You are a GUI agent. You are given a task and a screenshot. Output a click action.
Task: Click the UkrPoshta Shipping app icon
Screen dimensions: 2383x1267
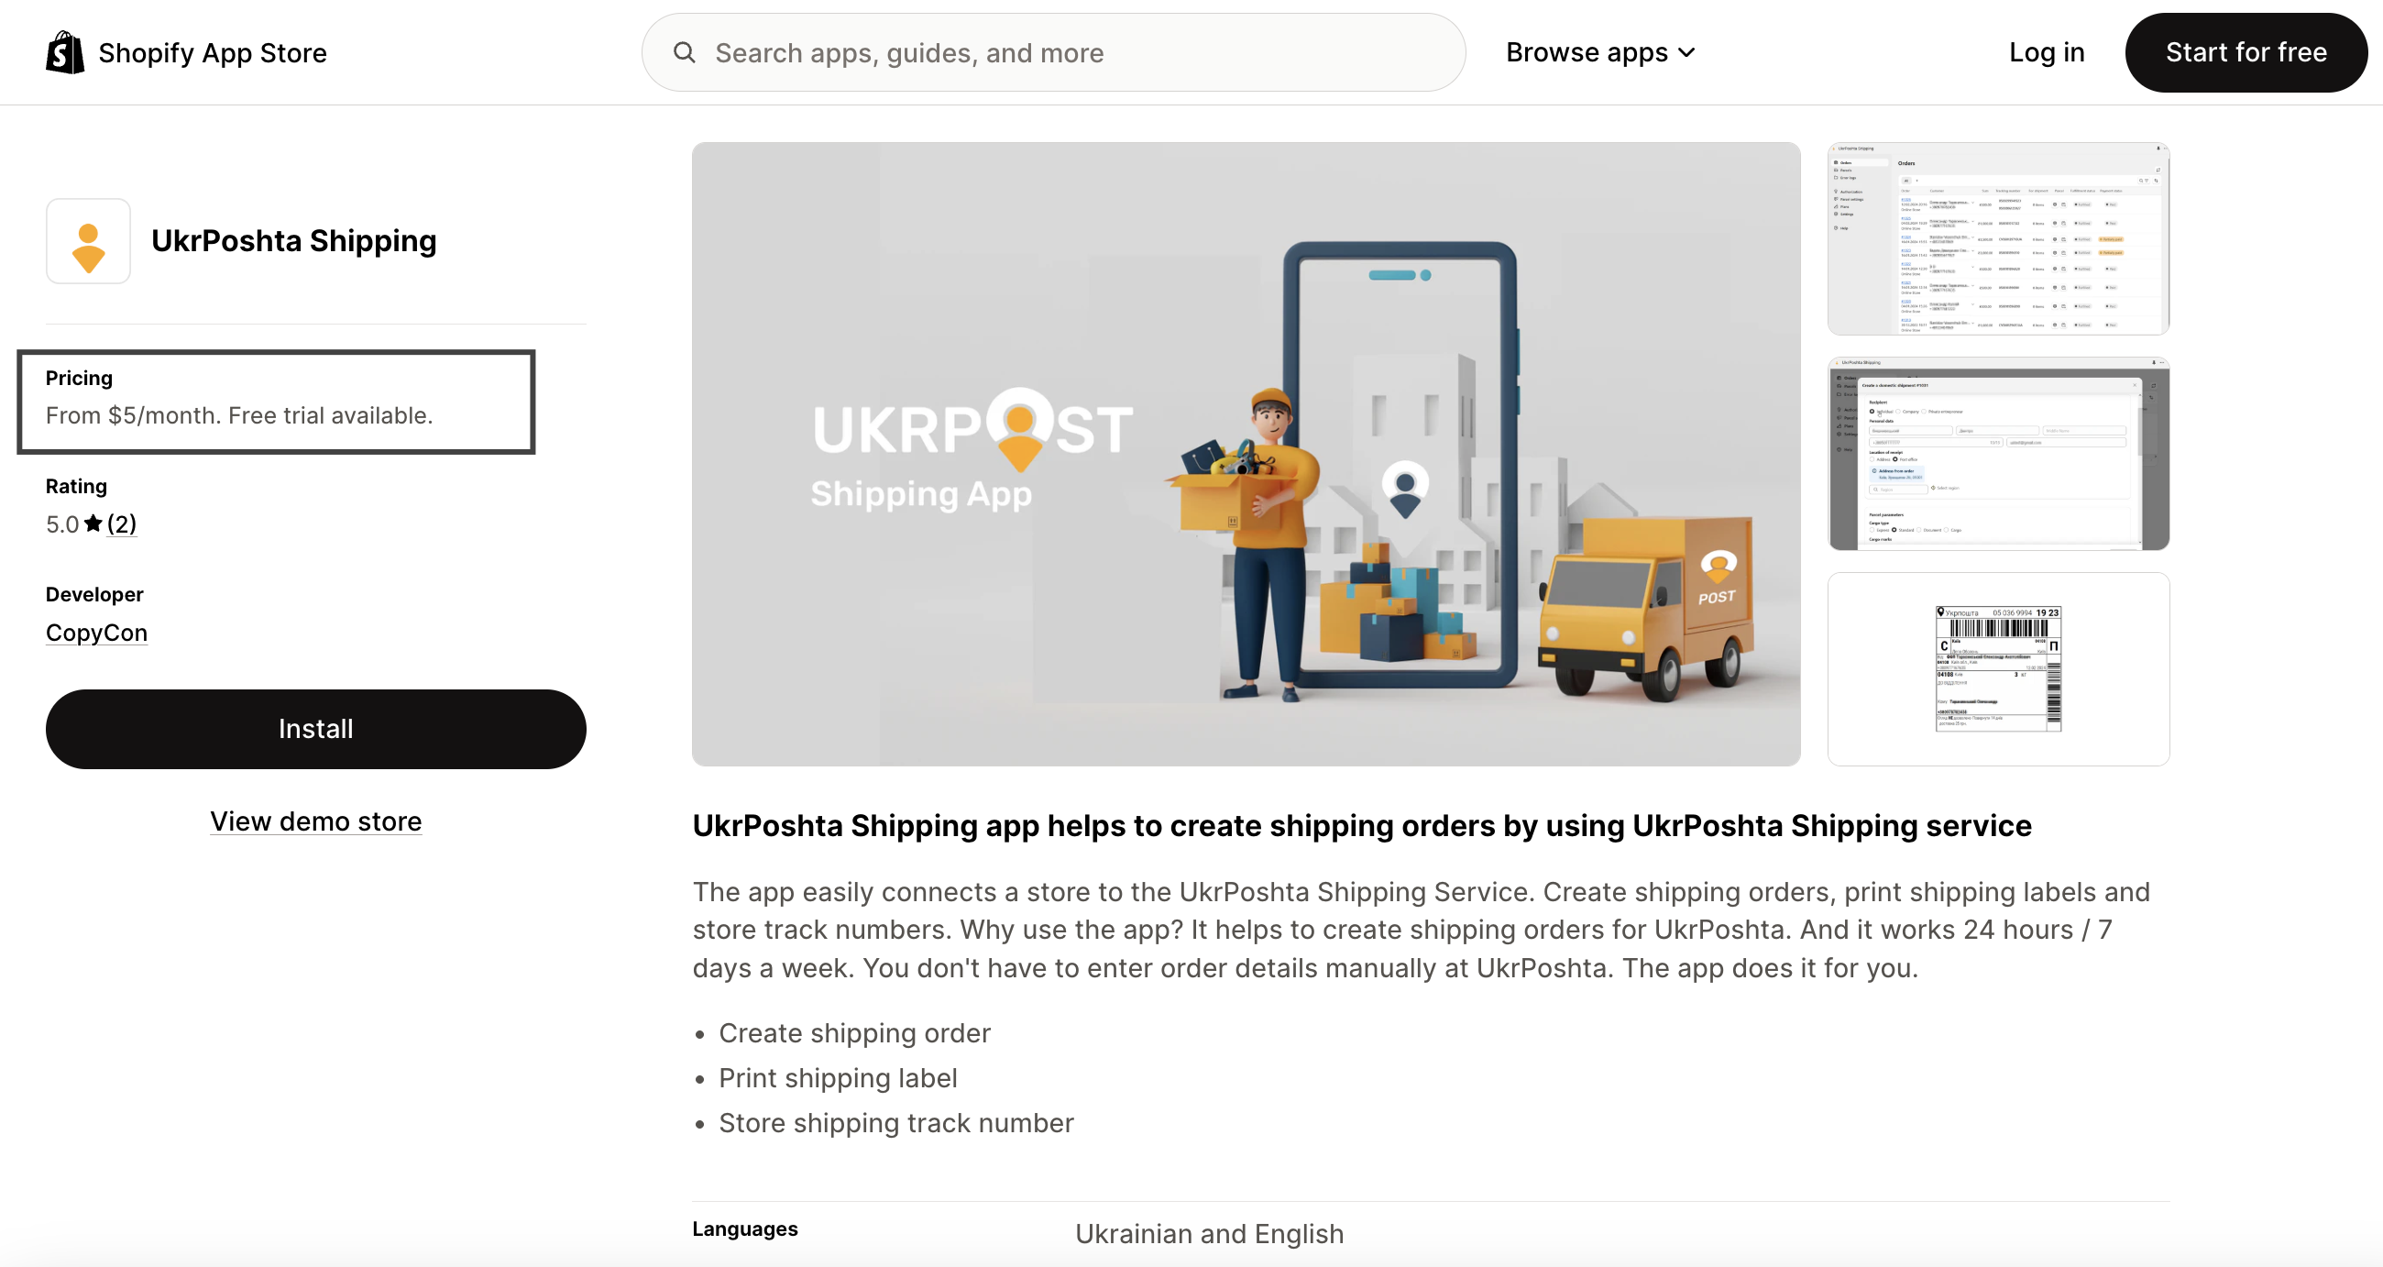89,240
